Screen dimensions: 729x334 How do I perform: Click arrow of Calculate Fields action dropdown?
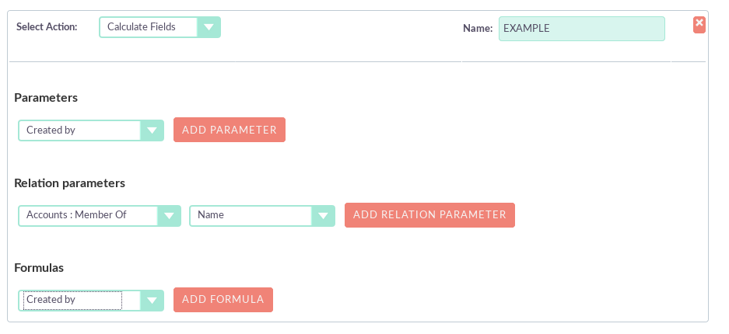pyautogui.click(x=209, y=27)
